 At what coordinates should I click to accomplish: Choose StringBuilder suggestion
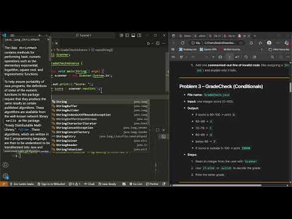tap(100, 110)
